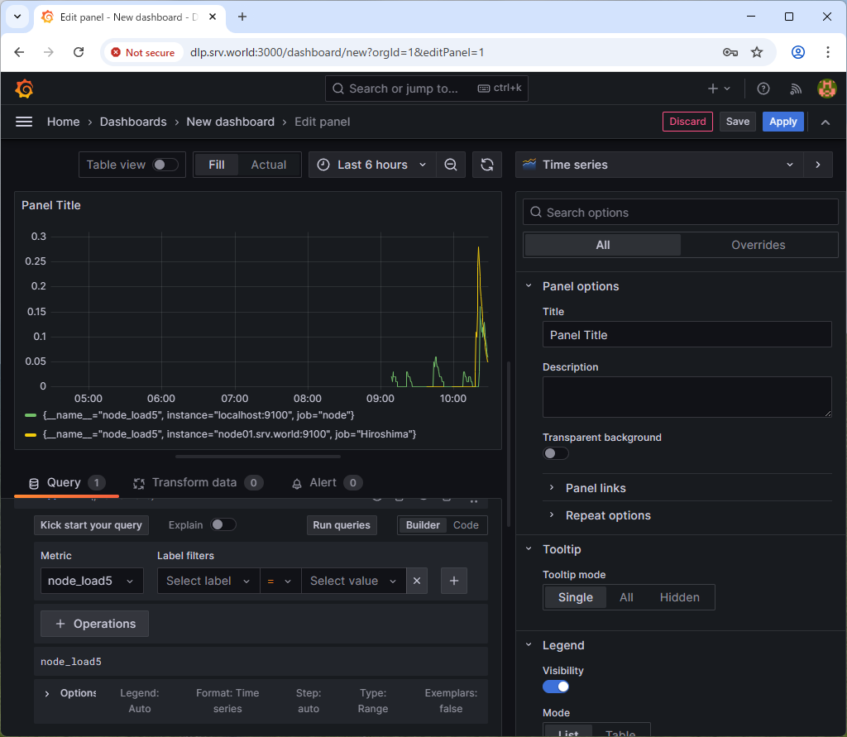
Task: Open the news feed RSS icon
Action: point(796,89)
